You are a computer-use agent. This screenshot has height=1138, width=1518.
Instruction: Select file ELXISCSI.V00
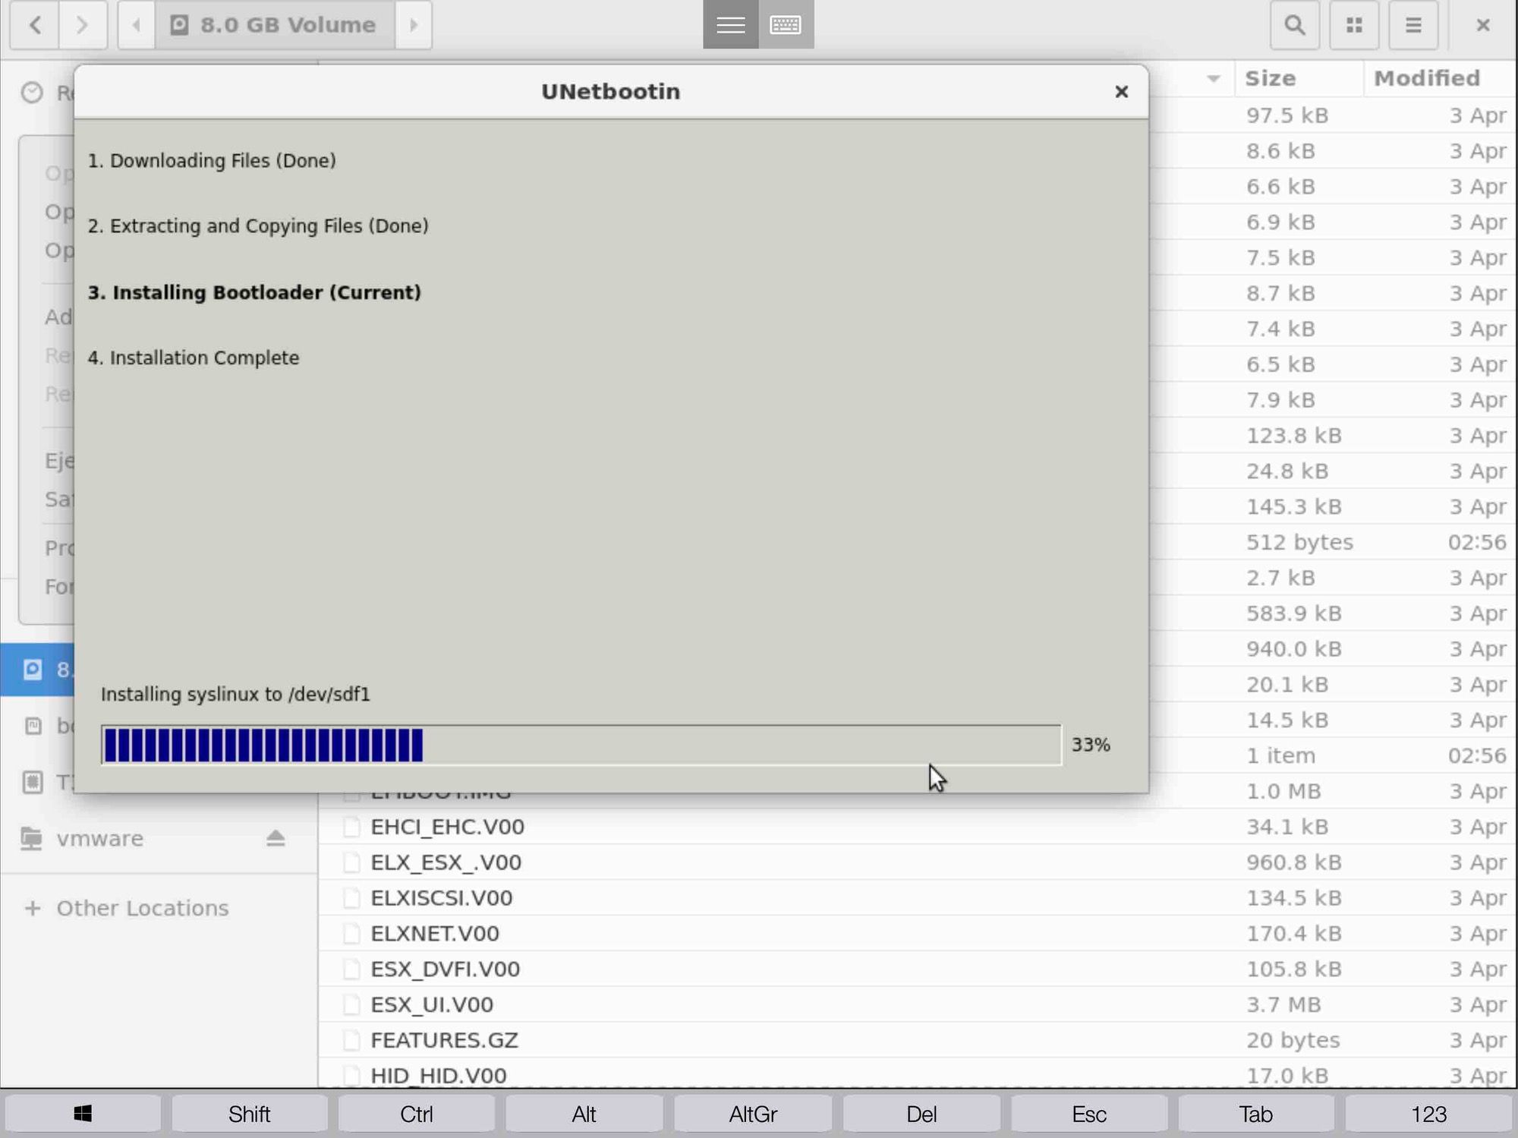[x=441, y=898]
